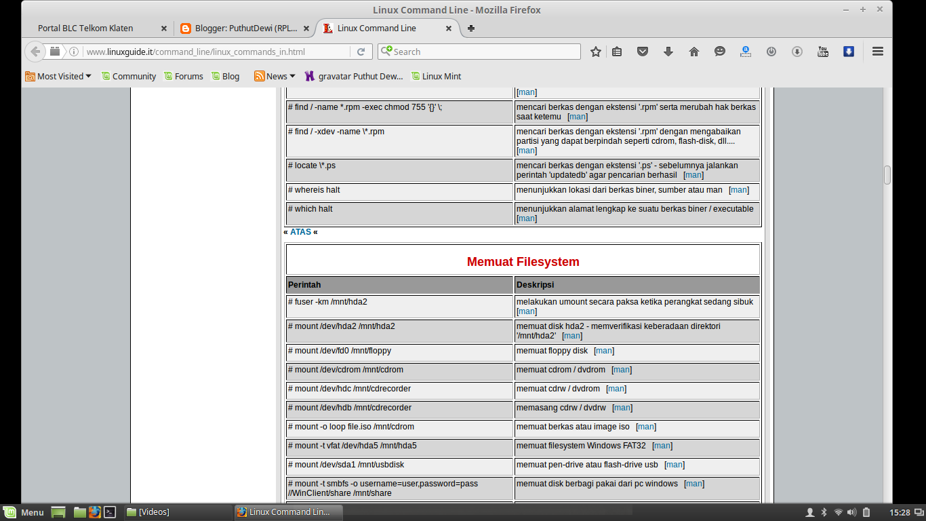Open the Blog bookmark
926x521 pixels.
tap(226, 77)
